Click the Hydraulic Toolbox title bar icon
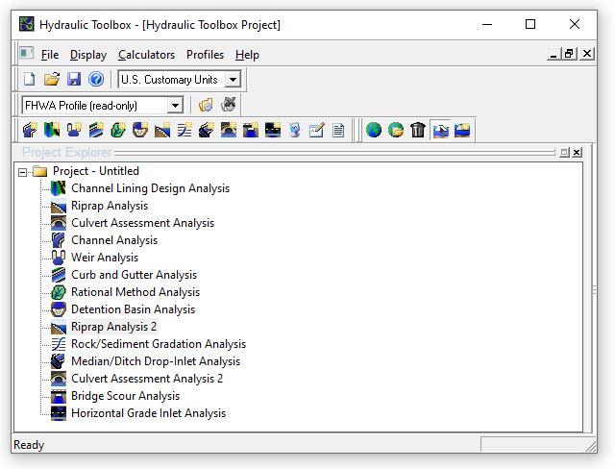The height and width of the screenshot is (469, 615). [x=26, y=24]
